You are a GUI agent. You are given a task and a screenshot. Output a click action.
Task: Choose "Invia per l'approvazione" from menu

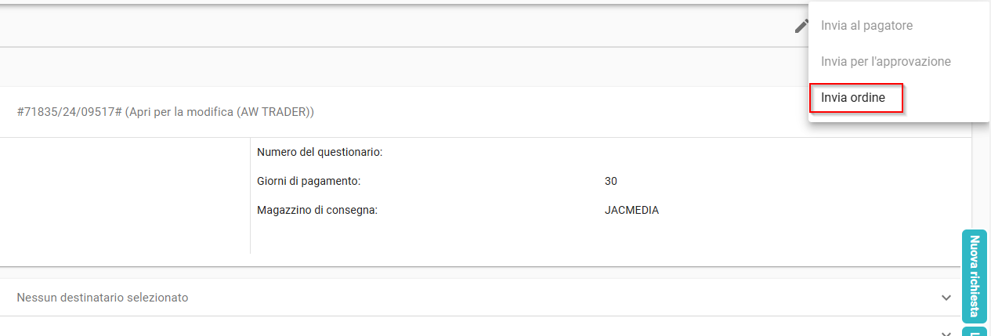pos(885,62)
